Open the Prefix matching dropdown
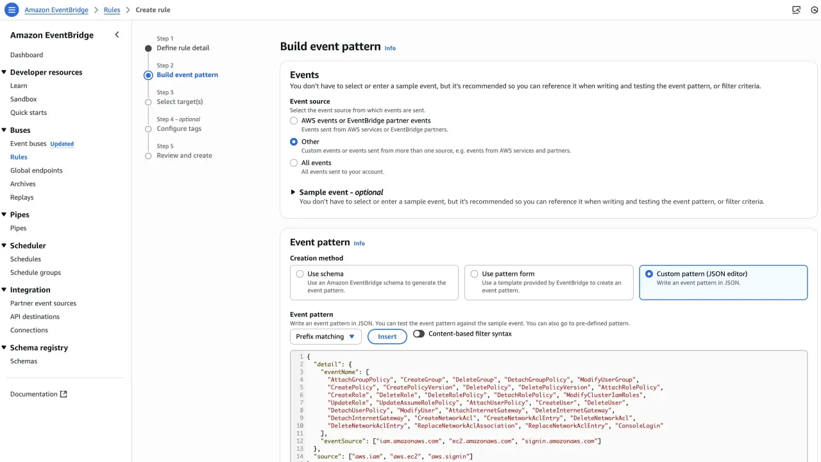The height and width of the screenshot is (462, 821). (x=326, y=337)
